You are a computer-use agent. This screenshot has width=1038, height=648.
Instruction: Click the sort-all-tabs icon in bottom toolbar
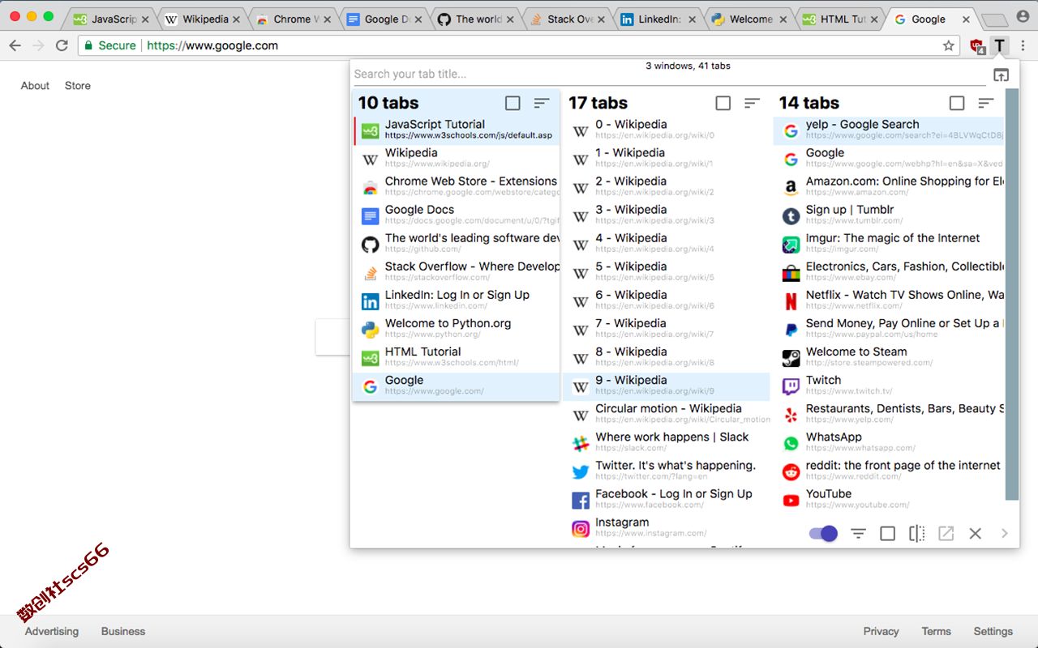[858, 533]
